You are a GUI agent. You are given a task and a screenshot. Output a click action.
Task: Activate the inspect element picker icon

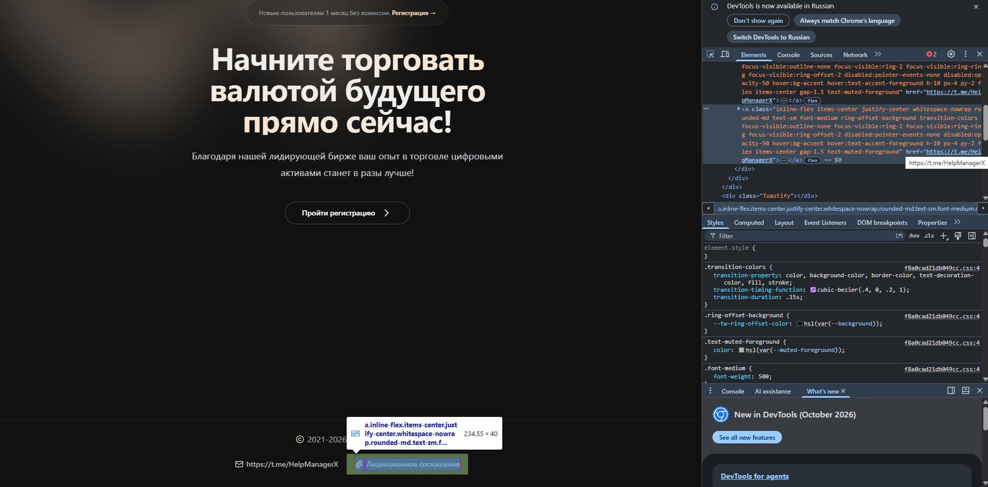710,55
